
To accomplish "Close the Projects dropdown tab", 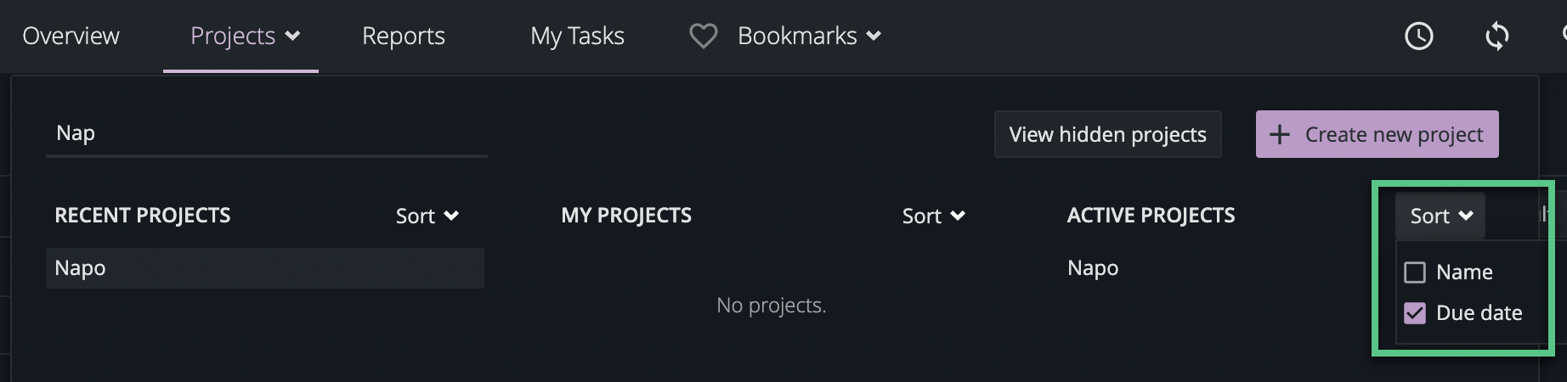I will point(244,36).
